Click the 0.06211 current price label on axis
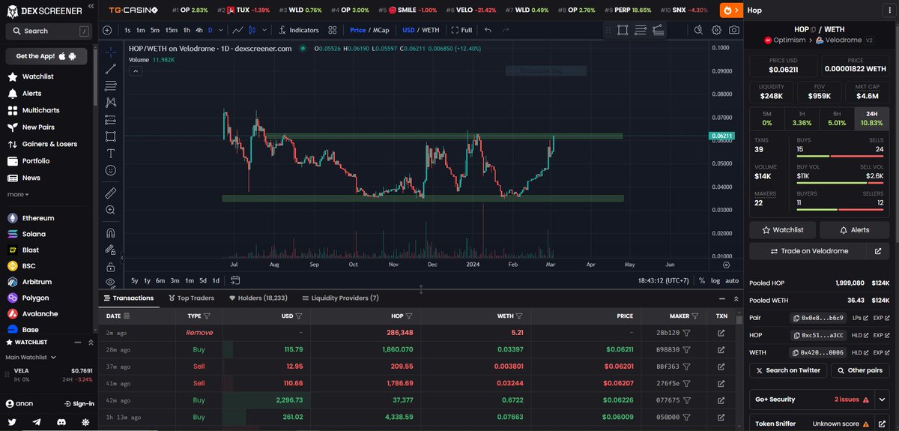The image size is (899, 431). pyautogui.click(x=721, y=136)
